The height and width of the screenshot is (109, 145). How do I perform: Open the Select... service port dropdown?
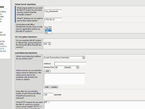pos(72,67)
